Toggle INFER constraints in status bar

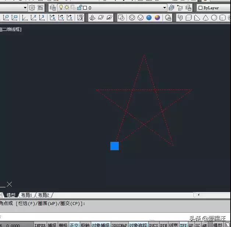click(x=40, y=225)
